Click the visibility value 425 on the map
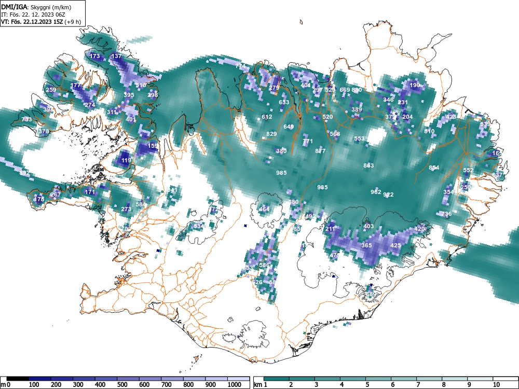This screenshot has height=389, width=519. pyautogui.click(x=395, y=245)
